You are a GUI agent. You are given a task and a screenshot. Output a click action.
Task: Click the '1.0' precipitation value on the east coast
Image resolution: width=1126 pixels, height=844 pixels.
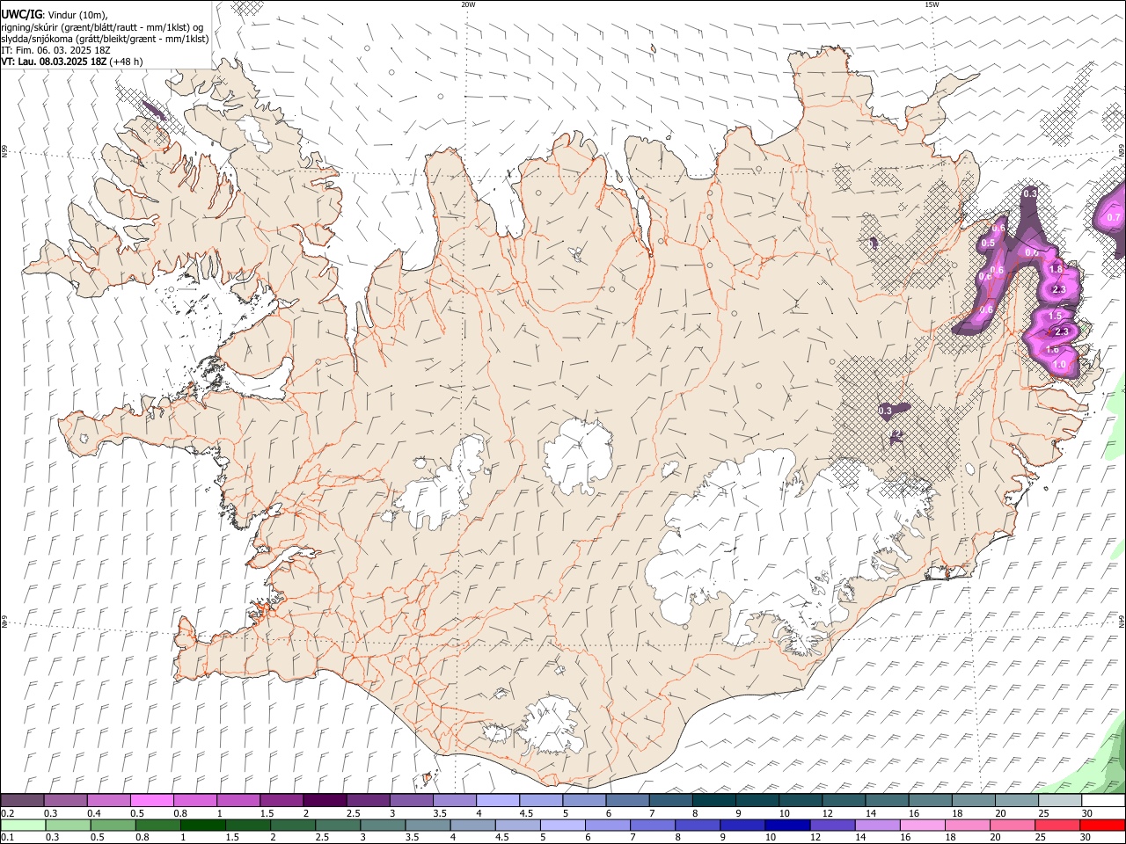click(x=1059, y=365)
